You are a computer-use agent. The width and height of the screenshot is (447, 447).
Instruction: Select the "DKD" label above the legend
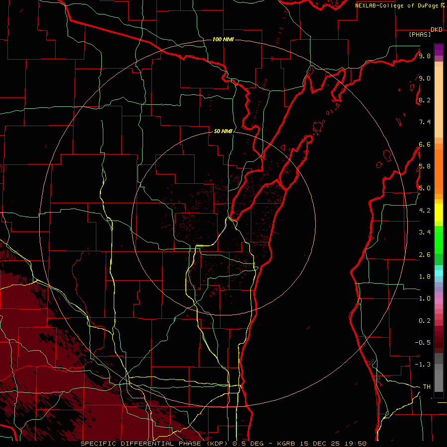(437, 30)
